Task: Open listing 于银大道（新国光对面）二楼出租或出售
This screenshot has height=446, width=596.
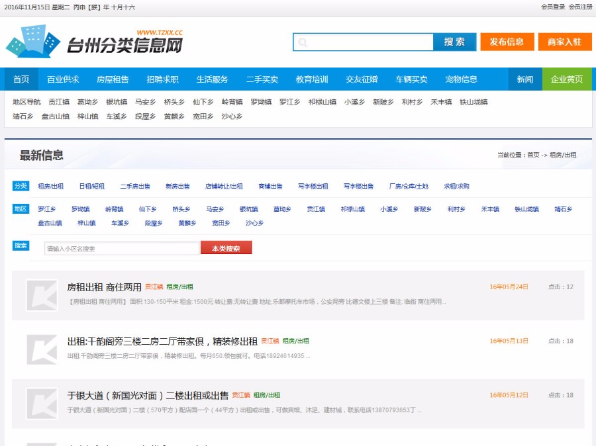Action: [x=148, y=396]
